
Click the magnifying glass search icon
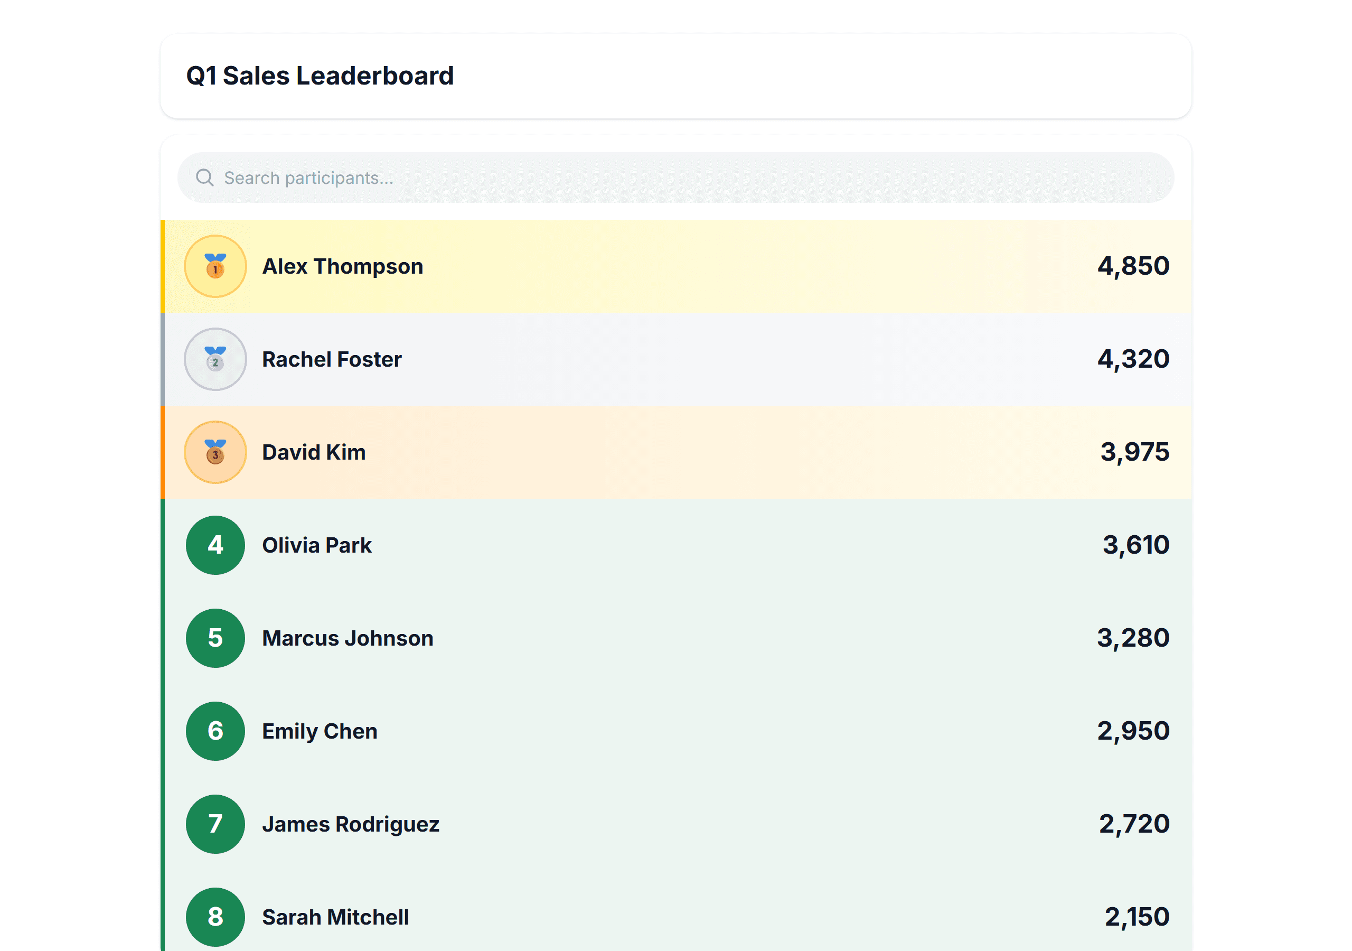pyautogui.click(x=204, y=177)
